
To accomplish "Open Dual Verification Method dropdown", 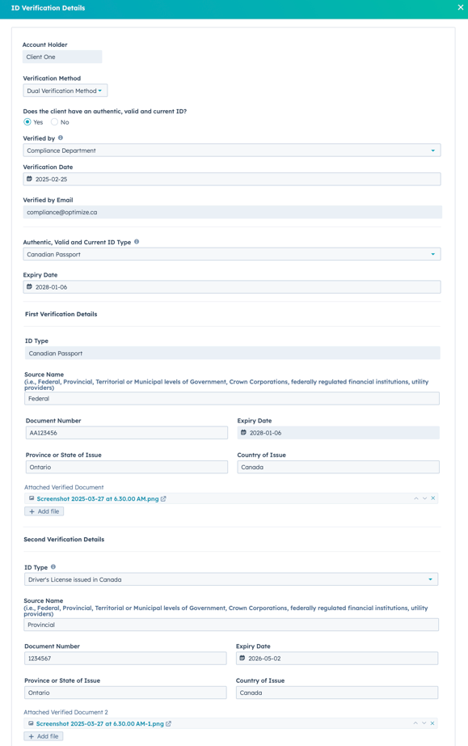I will click(x=65, y=91).
